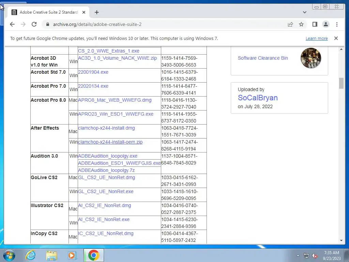
Task: Bookmark this tab with the star icon
Action: [301, 24]
